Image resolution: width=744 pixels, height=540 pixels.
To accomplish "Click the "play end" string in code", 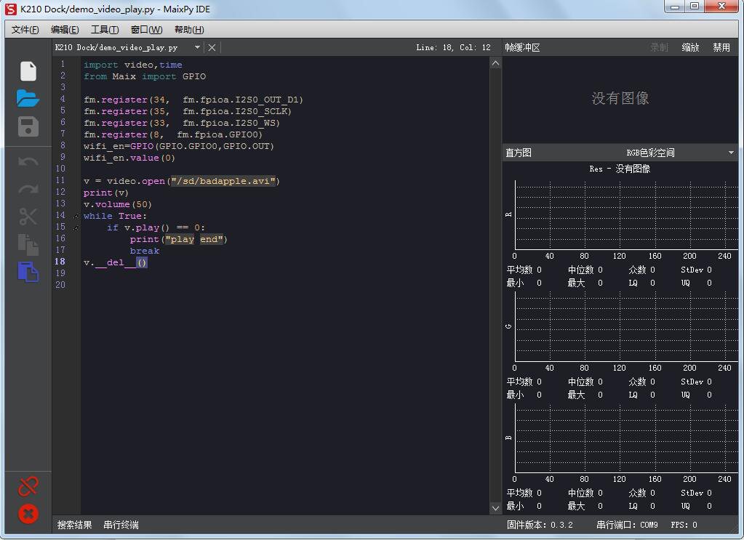I will (x=194, y=239).
